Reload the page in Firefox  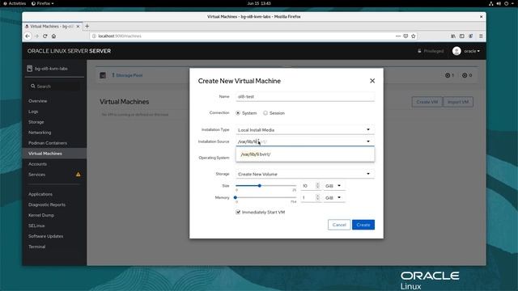click(x=45, y=36)
